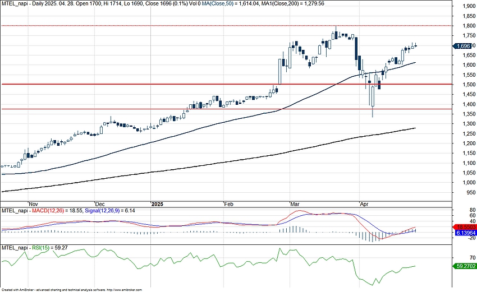
Task: Click the 1,400 price axis label
Action: [x=469, y=104]
